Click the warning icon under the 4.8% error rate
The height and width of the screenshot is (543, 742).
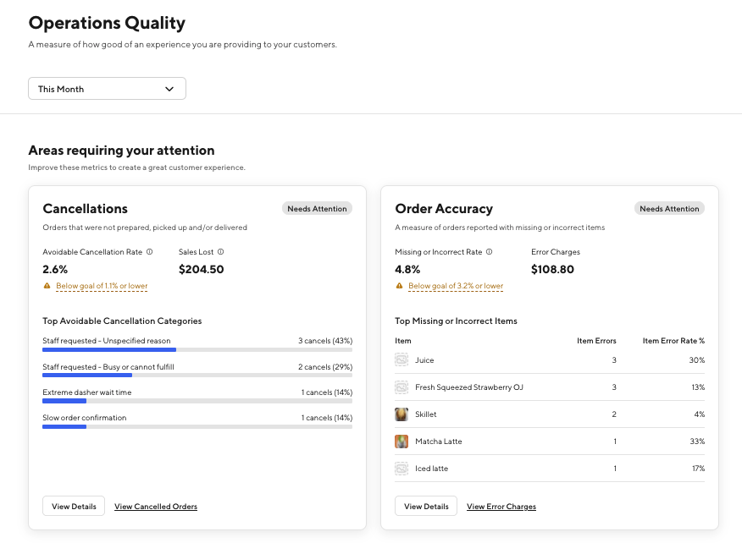point(399,287)
